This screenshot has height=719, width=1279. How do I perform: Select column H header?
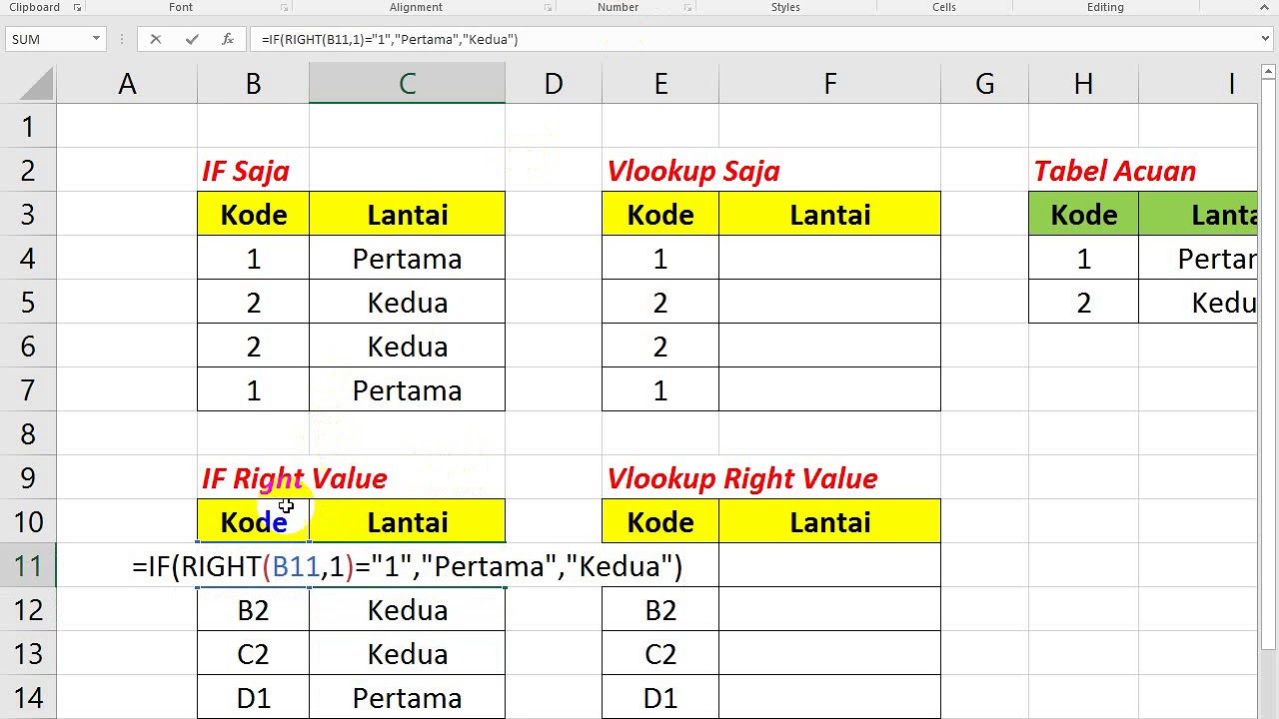tap(1083, 84)
